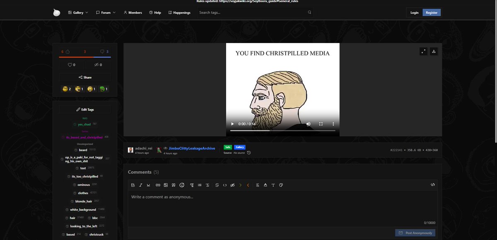Open the blonde_hair tag
497x240 pixels.
[x=84, y=201]
